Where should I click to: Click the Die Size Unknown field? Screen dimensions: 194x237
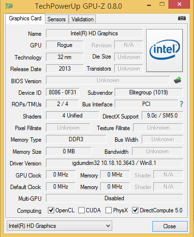(x=129, y=57)
